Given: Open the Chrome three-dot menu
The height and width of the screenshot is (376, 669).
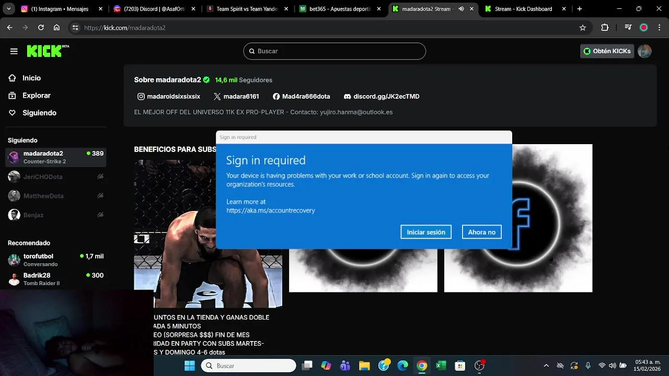Looking at the screenshot, I should 659,28.
